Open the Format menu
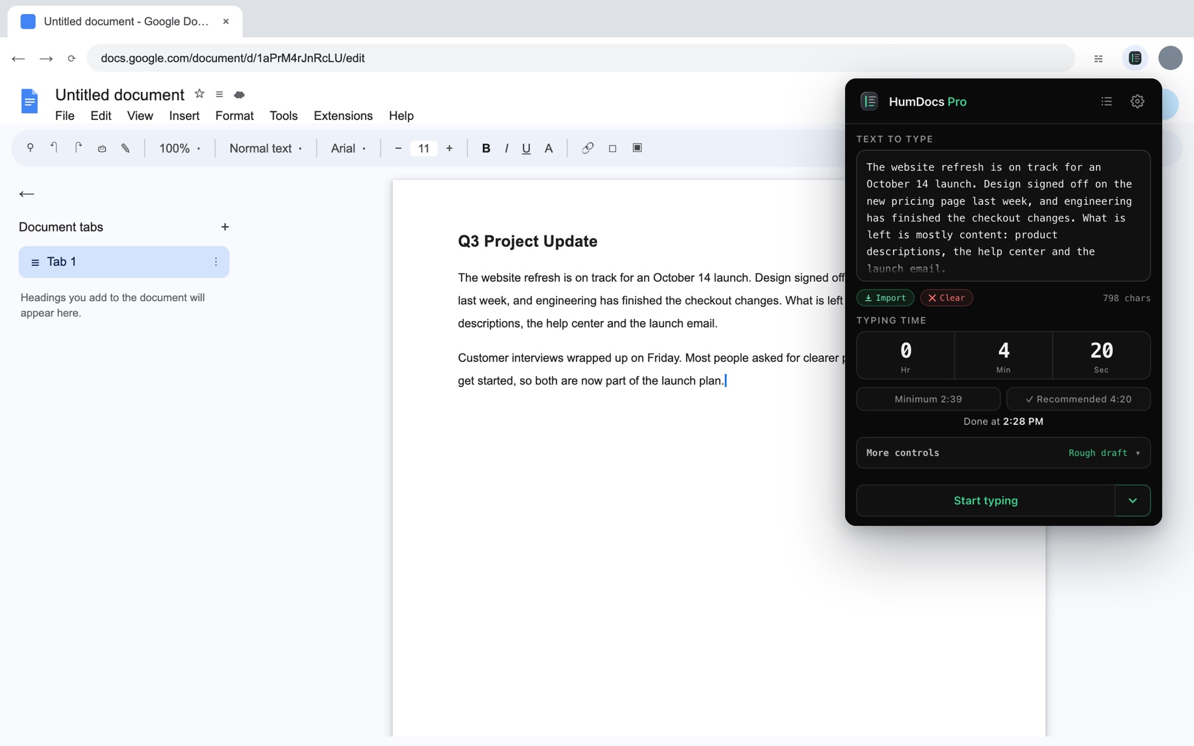This screenshot has width=1194, height=746. click(234, 115)
